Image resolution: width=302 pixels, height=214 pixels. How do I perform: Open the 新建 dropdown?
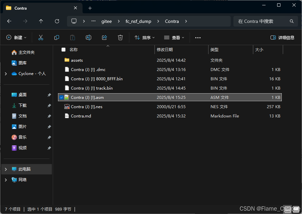16,37
